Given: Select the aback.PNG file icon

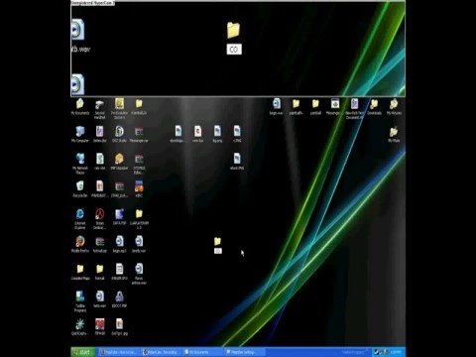Looking at the screenshot, I should pyautogui.click(x=237, y=162).
